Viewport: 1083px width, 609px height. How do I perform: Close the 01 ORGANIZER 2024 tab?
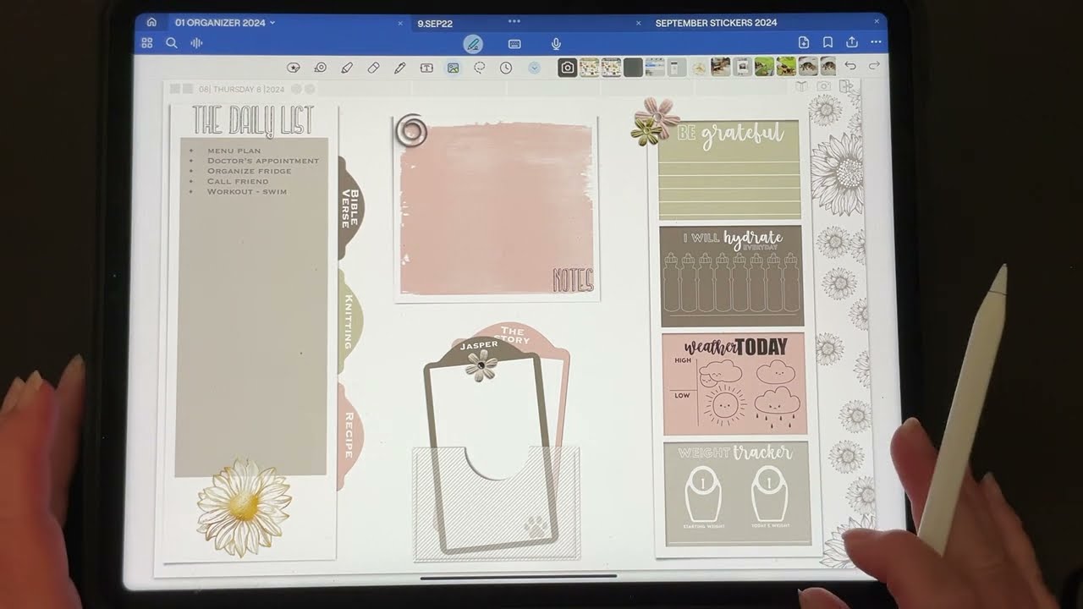pos(400,23)
